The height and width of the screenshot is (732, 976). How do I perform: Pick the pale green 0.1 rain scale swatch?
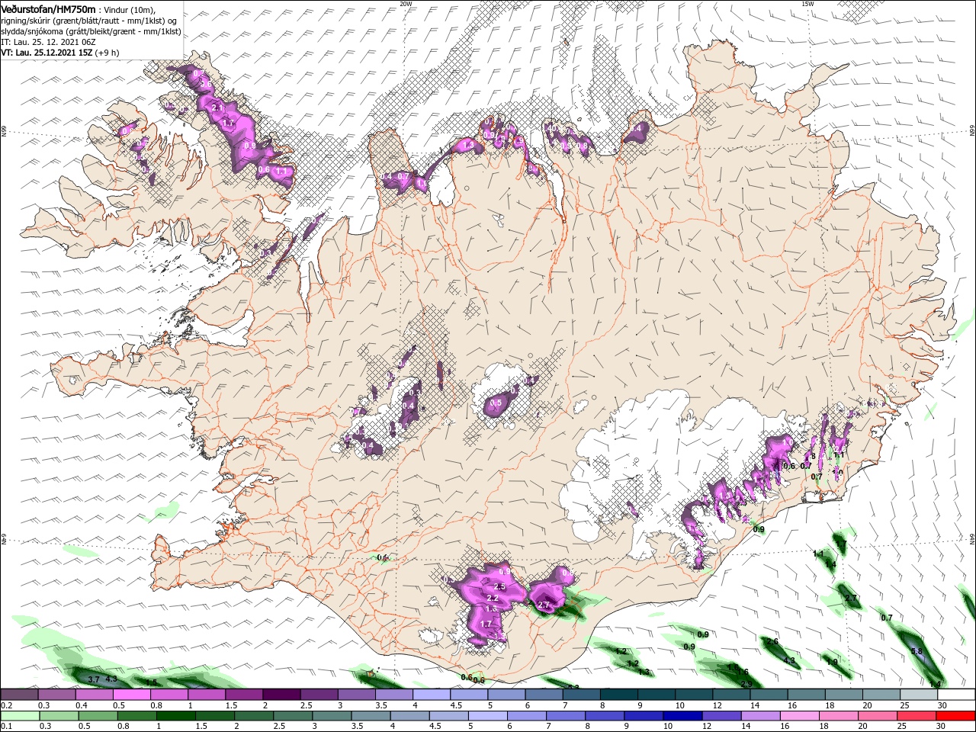(19, 716)
